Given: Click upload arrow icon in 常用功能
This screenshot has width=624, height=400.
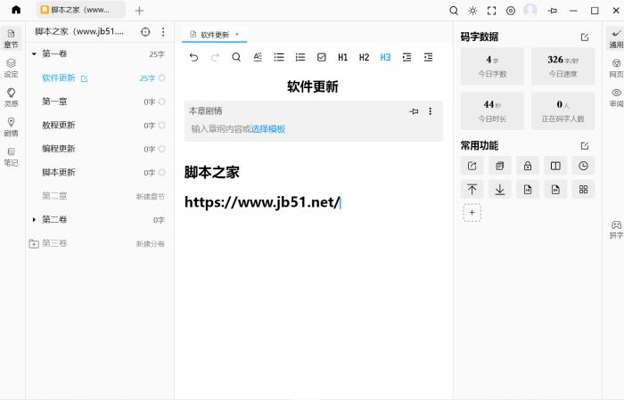Looking at the screenshot, I should (x=472, y=189).
